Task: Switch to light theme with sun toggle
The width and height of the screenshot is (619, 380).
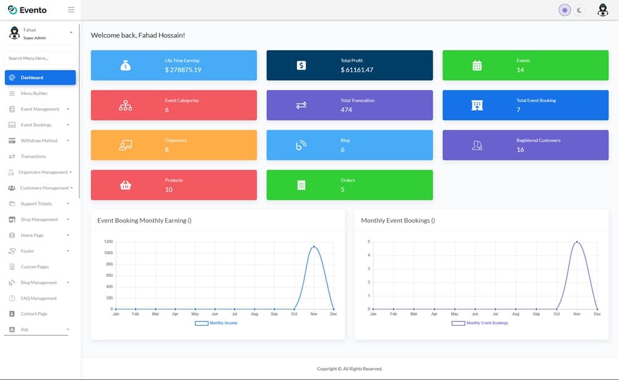Action: [565, 10]
